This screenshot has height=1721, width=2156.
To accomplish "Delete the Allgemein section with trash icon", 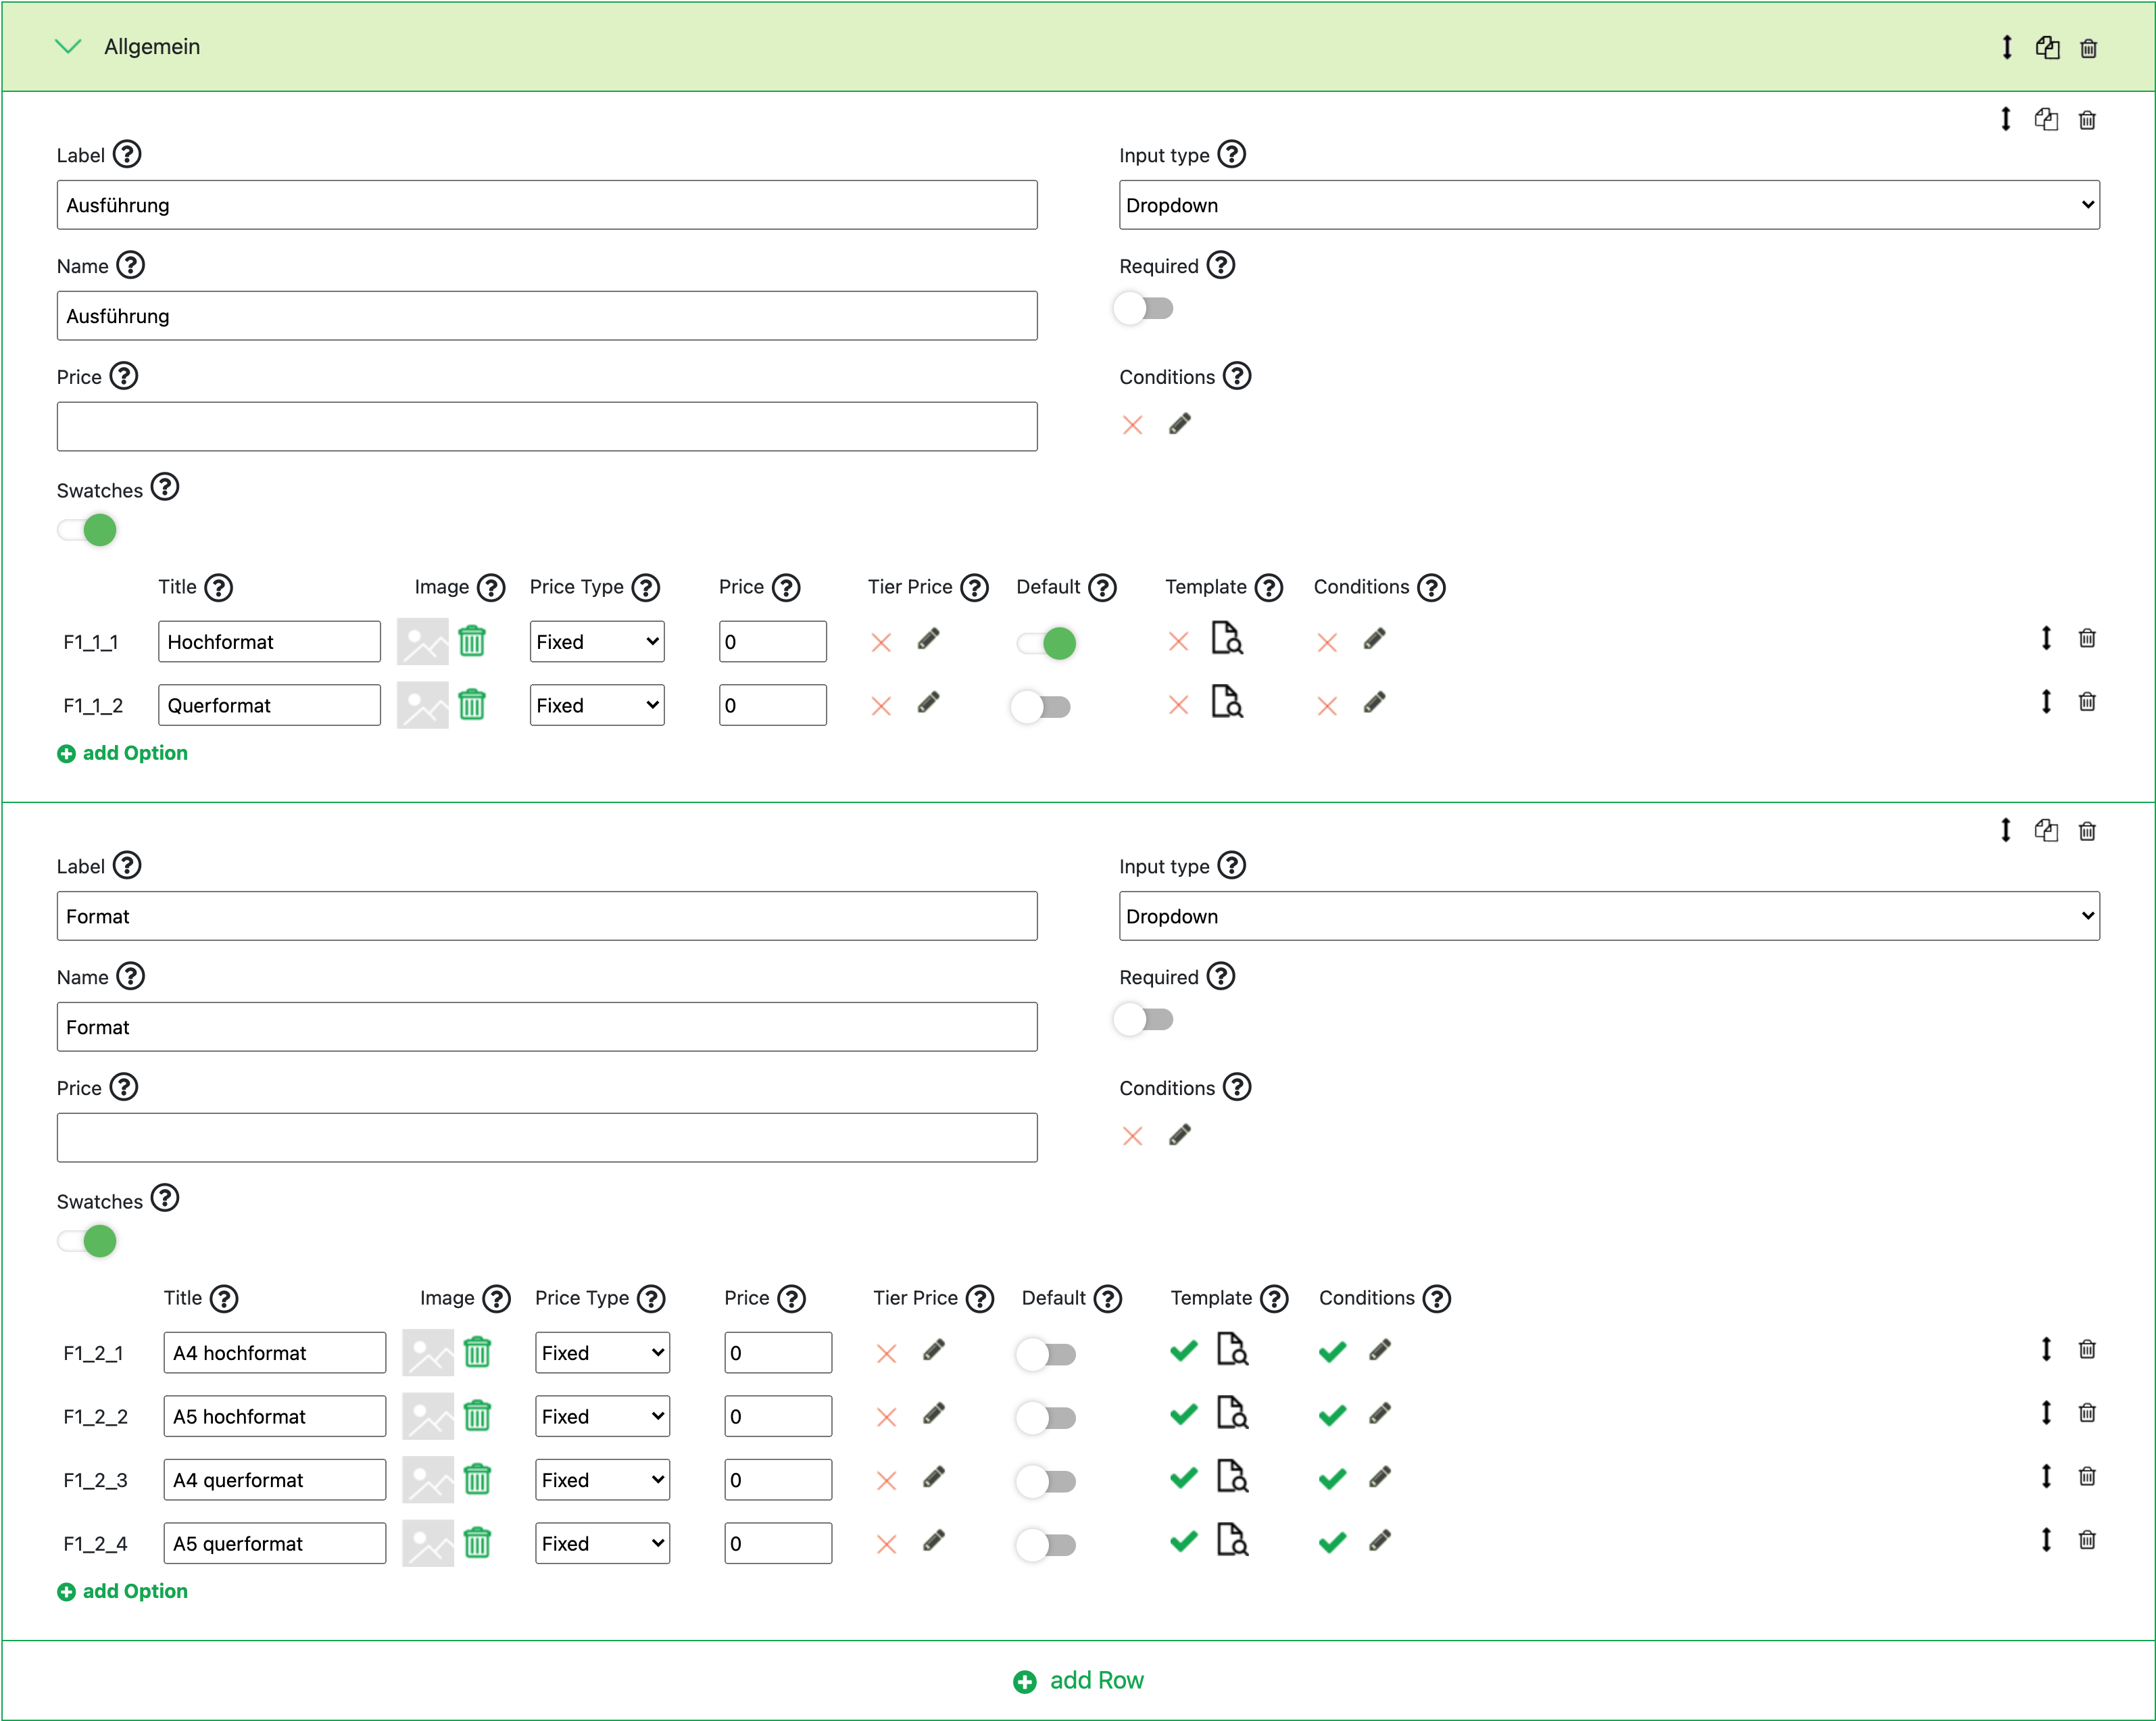I will (x=2088, y=48).
